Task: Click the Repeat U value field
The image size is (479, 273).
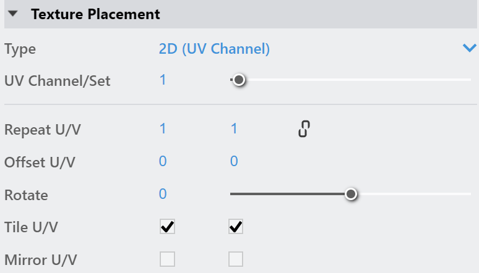Action: pos(163,128)
